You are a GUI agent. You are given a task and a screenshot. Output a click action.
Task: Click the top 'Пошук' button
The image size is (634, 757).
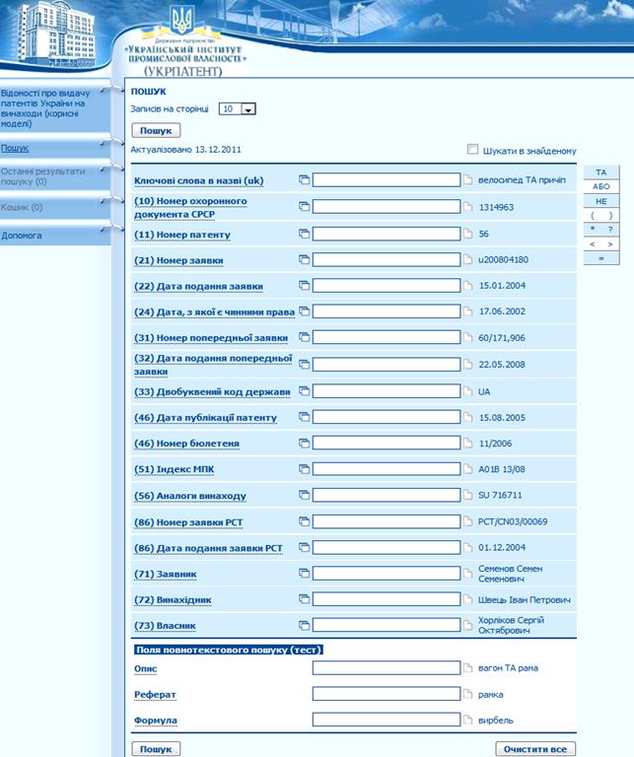coord(156,130)
